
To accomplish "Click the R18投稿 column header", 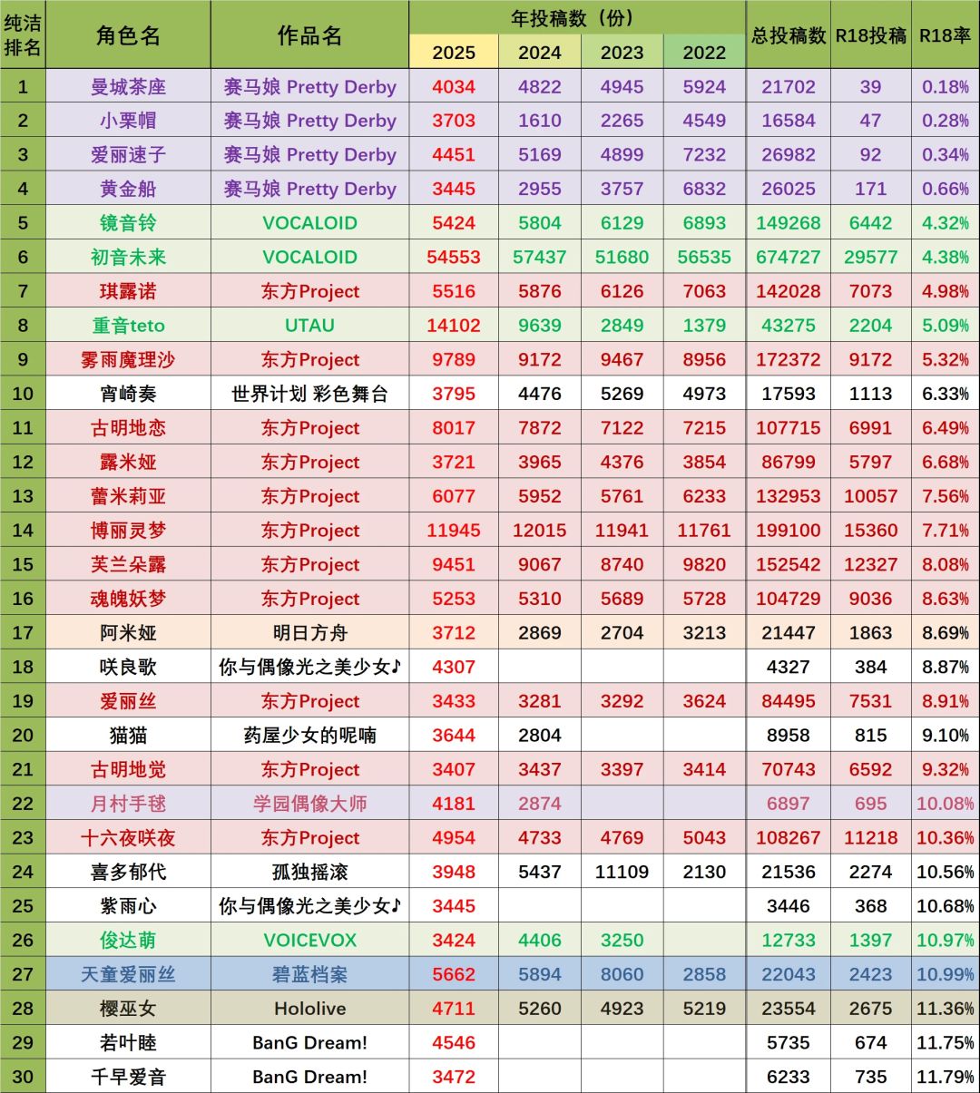I will 871,35.
